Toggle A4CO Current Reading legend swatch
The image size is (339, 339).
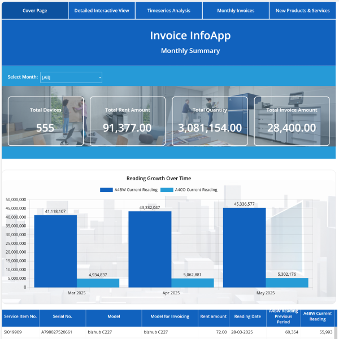coord(167,190)
